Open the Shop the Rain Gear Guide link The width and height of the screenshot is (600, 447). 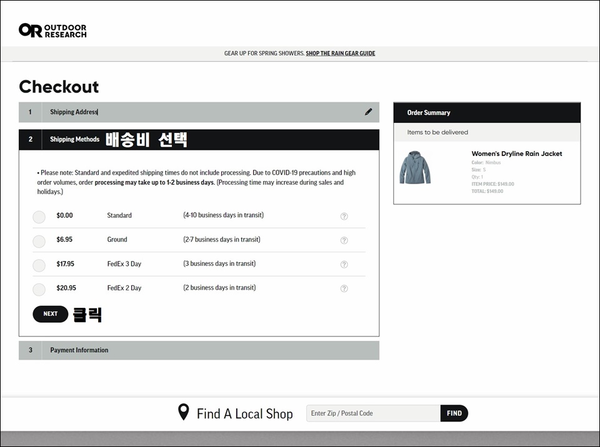click(340, 53)
